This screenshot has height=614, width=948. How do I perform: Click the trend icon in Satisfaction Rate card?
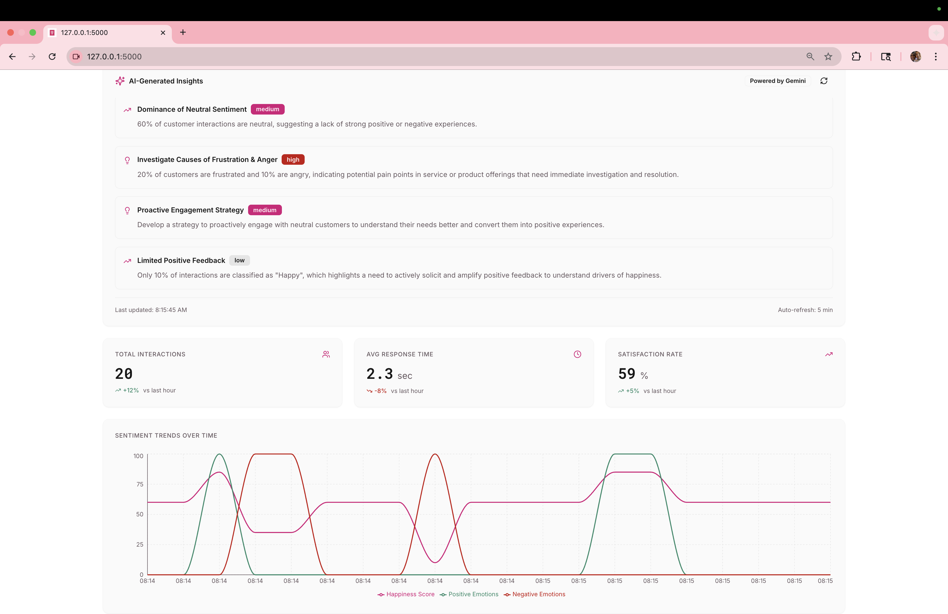click(829, 354)
